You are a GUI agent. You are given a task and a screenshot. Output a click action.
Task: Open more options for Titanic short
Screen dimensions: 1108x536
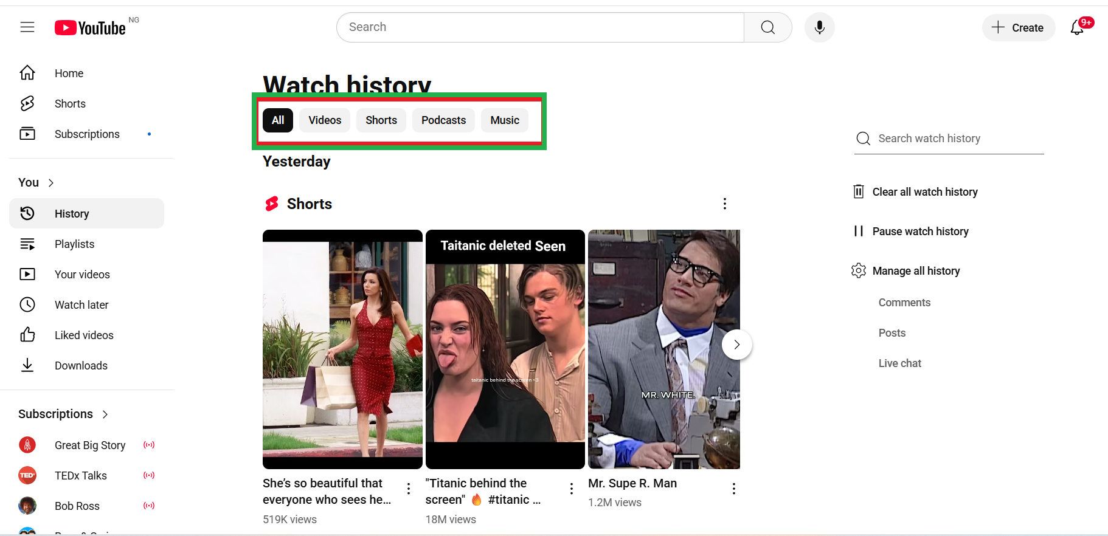point(571,488)
